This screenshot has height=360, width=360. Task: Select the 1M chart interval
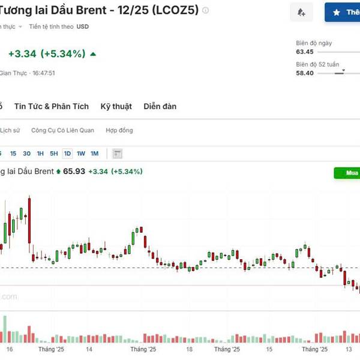click(94, 154)
